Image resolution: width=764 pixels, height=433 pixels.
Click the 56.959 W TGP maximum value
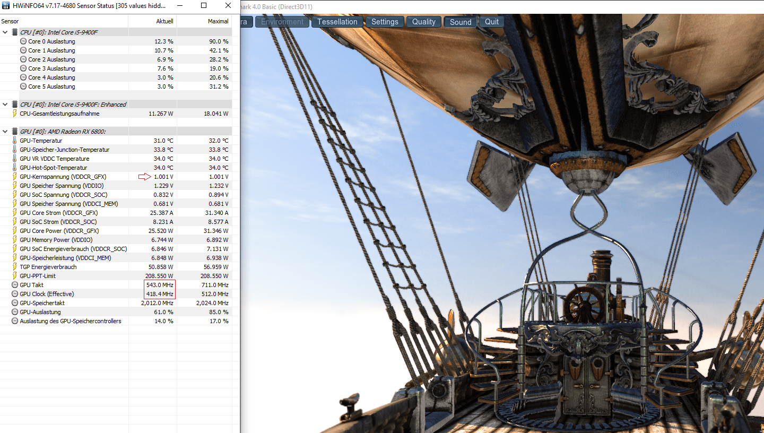[x=216, y=267]
